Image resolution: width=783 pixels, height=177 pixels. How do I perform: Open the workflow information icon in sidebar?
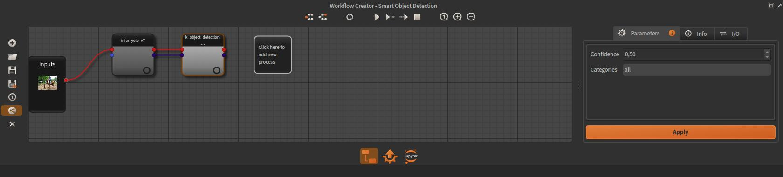12,97
